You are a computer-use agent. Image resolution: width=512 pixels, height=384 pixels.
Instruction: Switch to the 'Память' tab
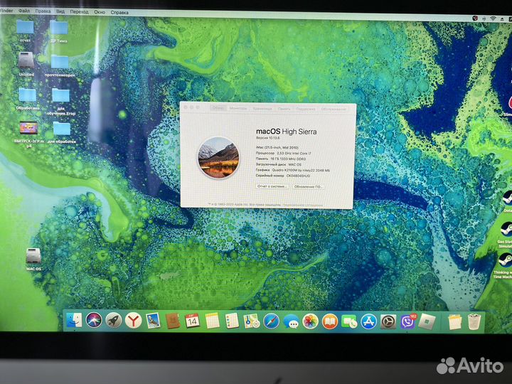[284, 109]
